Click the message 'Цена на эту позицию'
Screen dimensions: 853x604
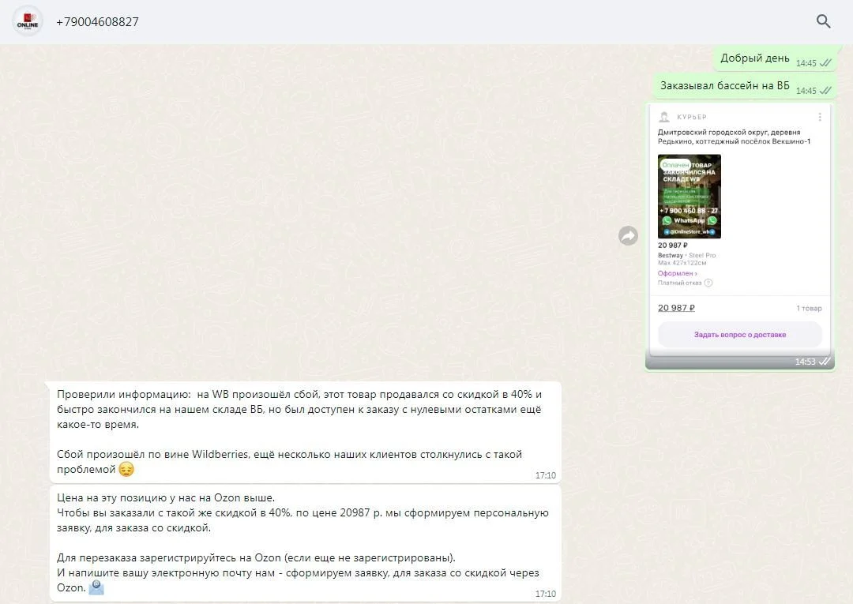[x=305, y=543]
